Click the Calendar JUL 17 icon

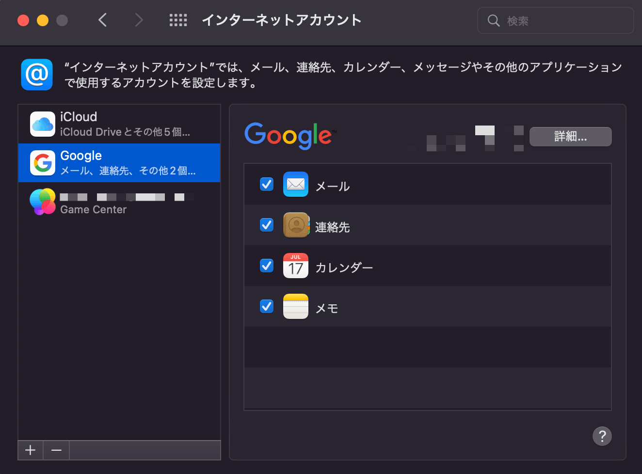[296, 266]
